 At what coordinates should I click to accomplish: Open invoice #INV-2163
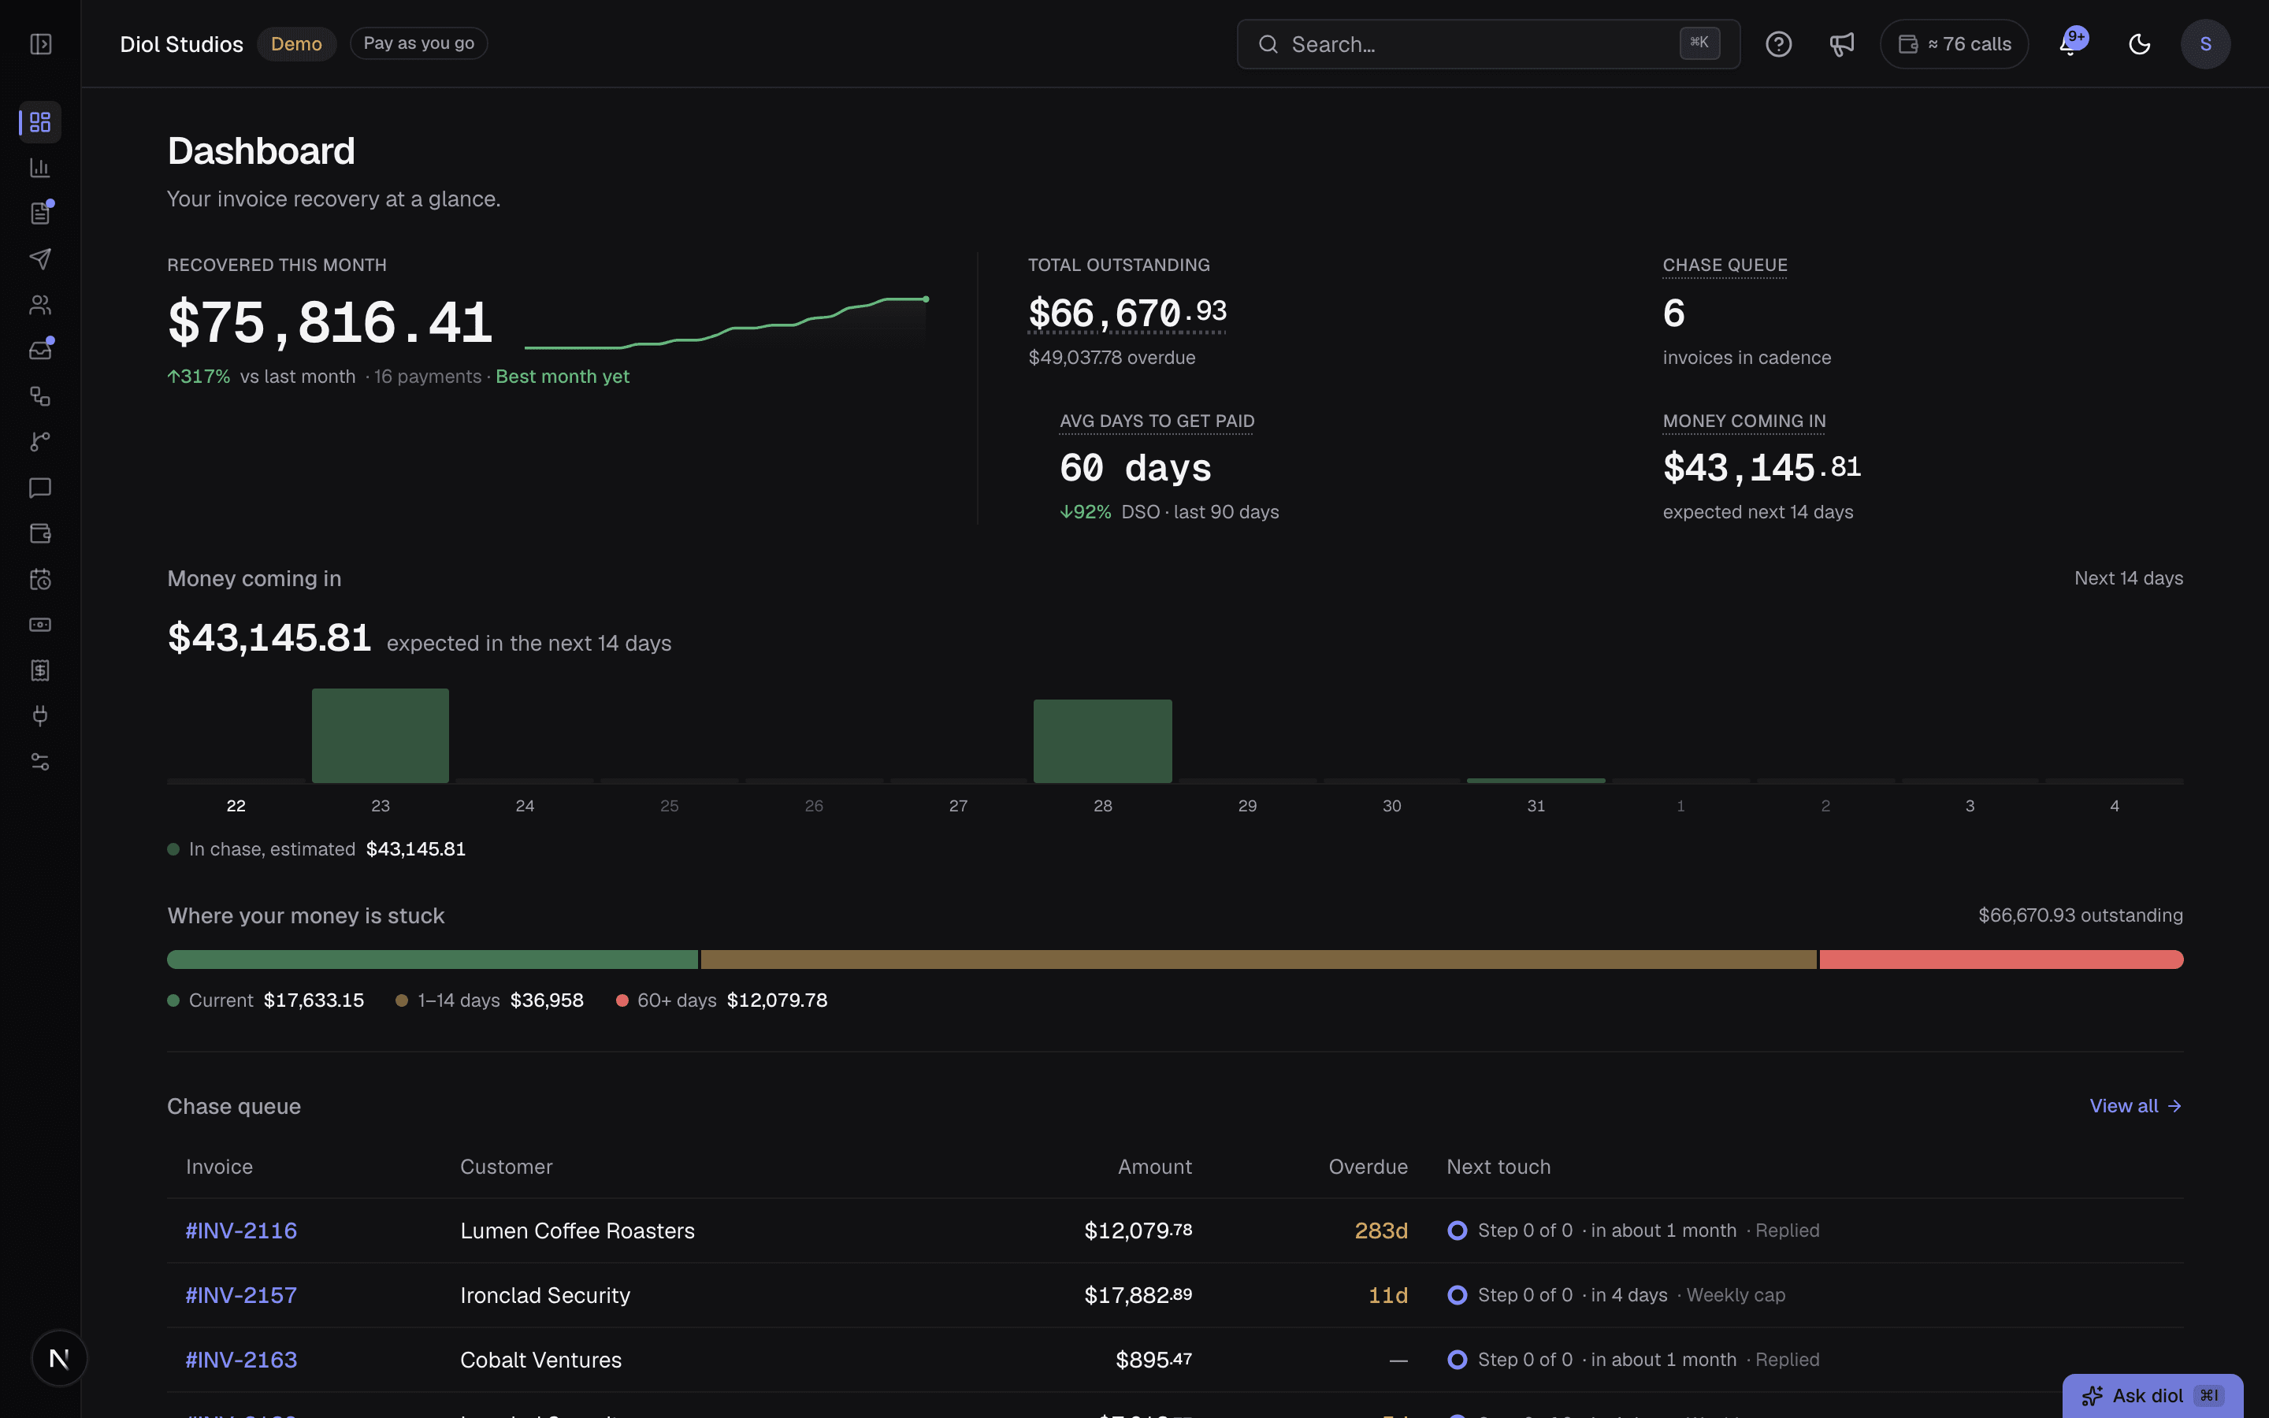(x=241, y=1360)
